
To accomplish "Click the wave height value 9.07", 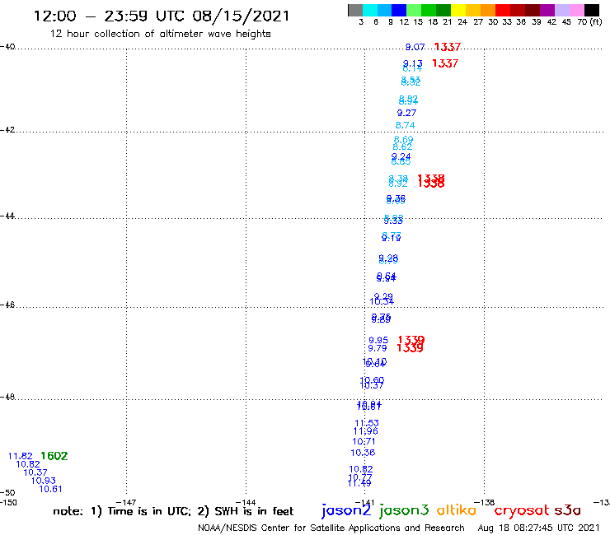I will [415, 47].
